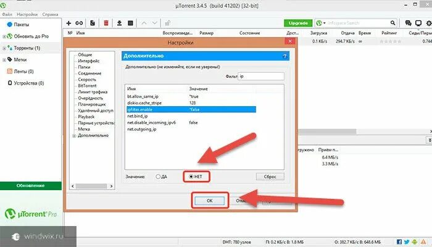The height and width of the screenshot is (247, 432).
Task: Select BitTorrent in settings tree
Action: click(x=88, y=86)
